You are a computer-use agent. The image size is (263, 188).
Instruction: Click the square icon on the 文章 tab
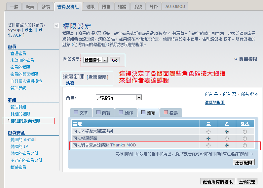tap(76, 112)
